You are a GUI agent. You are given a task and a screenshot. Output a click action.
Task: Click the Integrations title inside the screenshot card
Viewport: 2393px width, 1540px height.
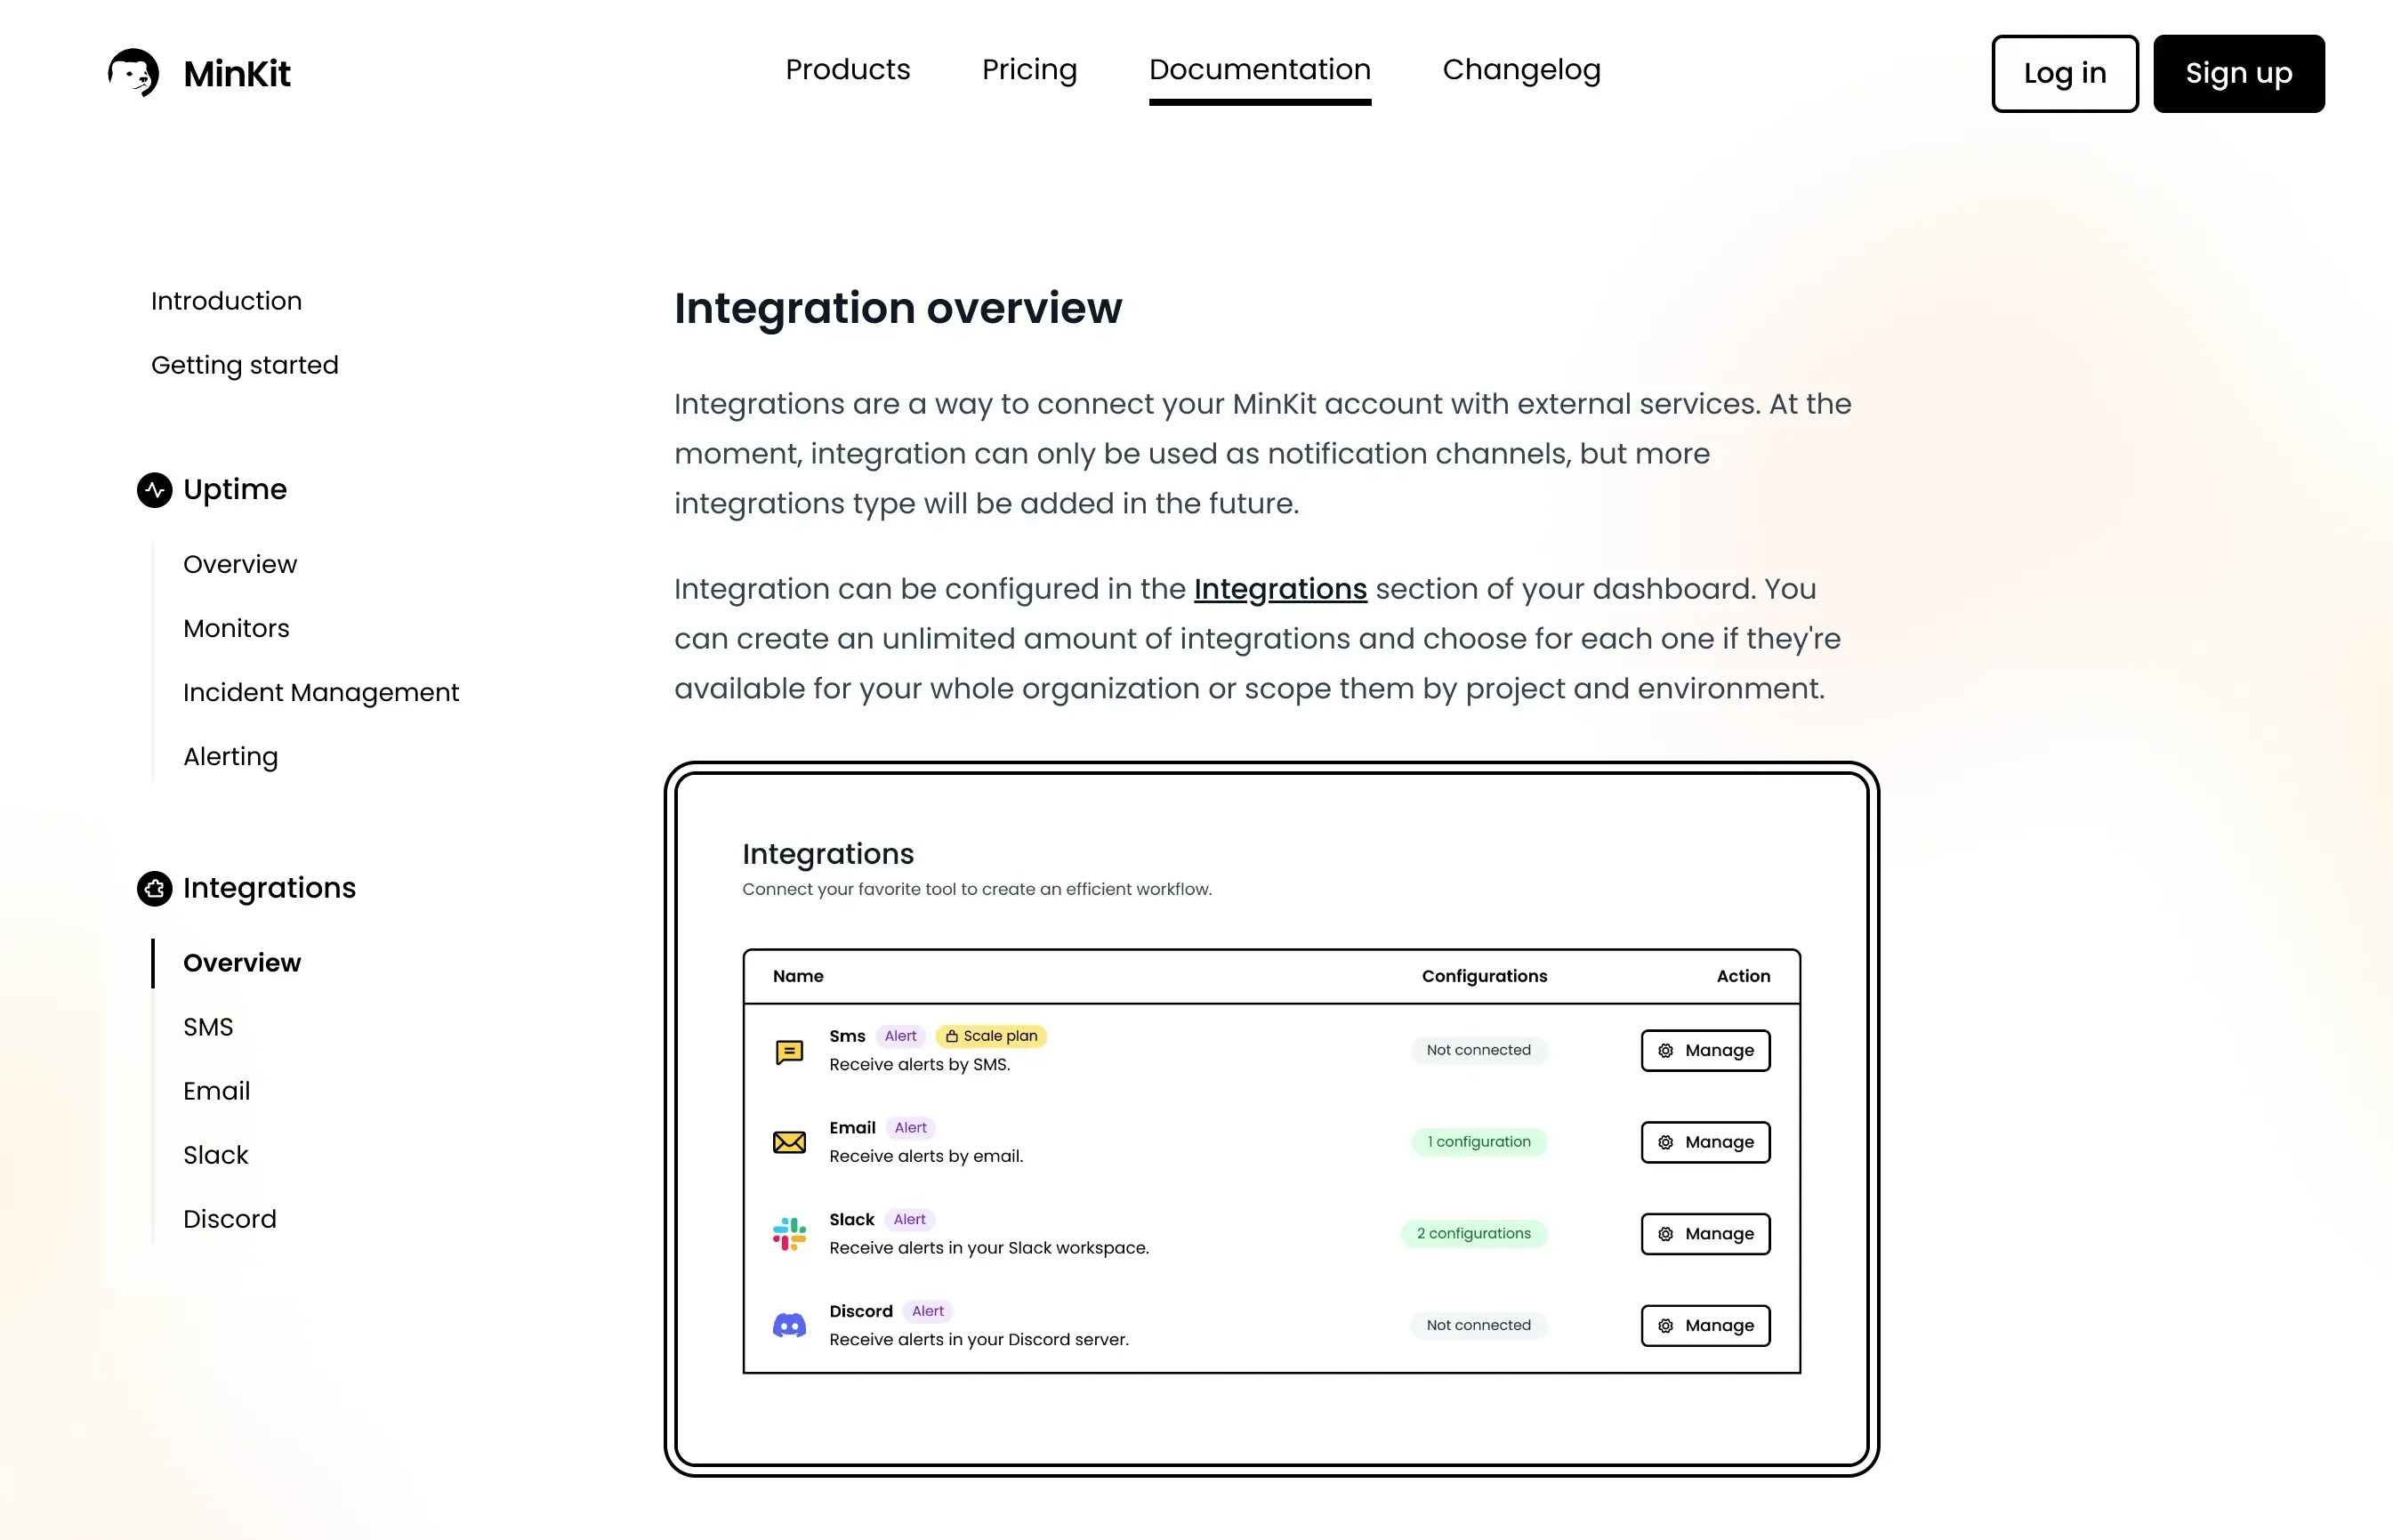828,854
